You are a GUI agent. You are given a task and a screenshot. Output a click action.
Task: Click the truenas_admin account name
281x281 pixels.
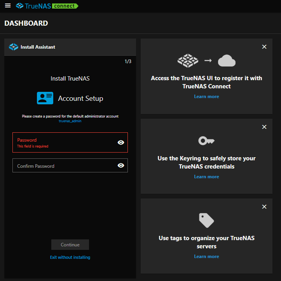click(x=70, y=121)
